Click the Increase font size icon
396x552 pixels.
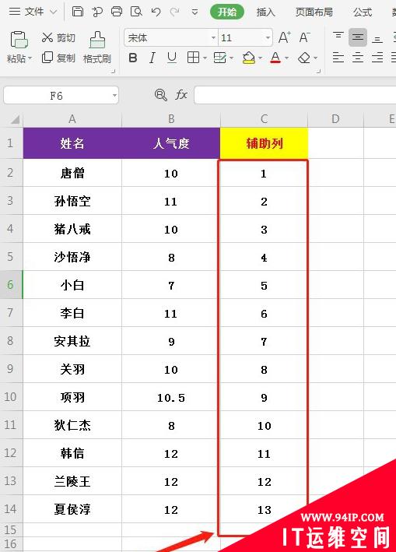(x=284, y=37)
